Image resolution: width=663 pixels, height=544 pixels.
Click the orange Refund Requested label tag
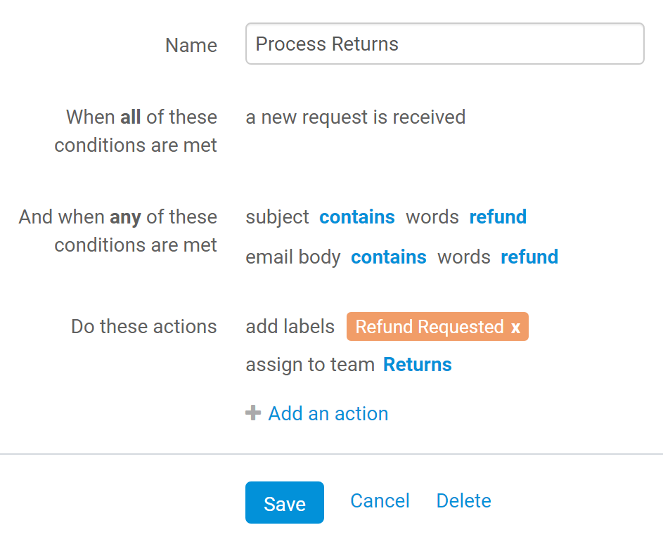(x=437, y=327)
